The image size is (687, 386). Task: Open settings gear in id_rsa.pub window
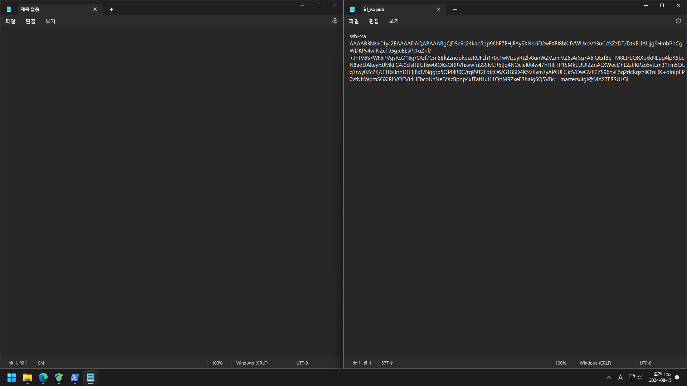coord(678,21)
